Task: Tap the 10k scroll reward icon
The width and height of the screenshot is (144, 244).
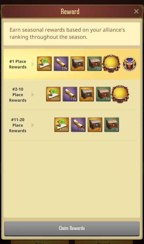Action: pyautogui.click(x=78, y=125)
